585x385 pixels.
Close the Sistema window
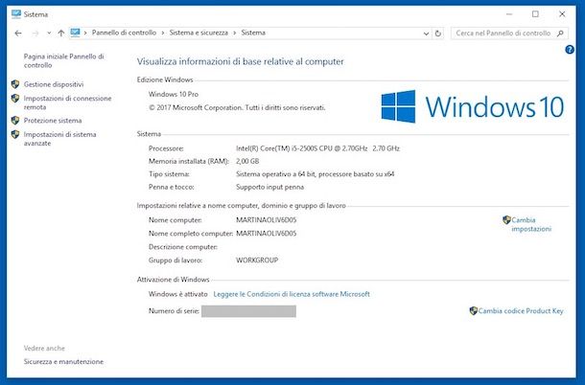[562, 14]
